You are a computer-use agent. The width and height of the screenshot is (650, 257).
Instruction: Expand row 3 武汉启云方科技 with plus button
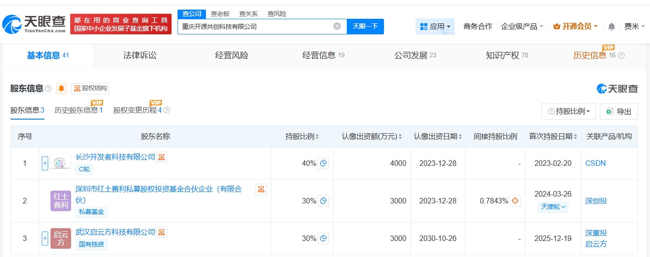point(45,238)
